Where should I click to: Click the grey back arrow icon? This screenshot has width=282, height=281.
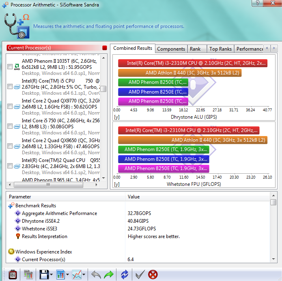(x=96, y=275)
